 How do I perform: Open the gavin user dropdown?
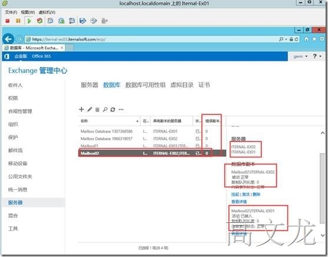(x=300, y=57)
